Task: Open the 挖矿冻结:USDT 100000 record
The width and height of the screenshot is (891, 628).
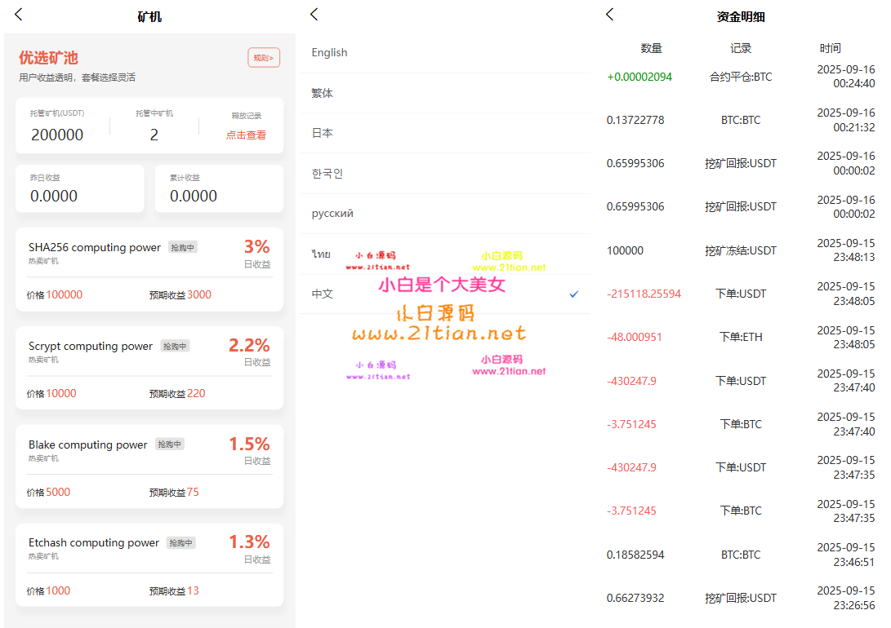Action: 740,250
